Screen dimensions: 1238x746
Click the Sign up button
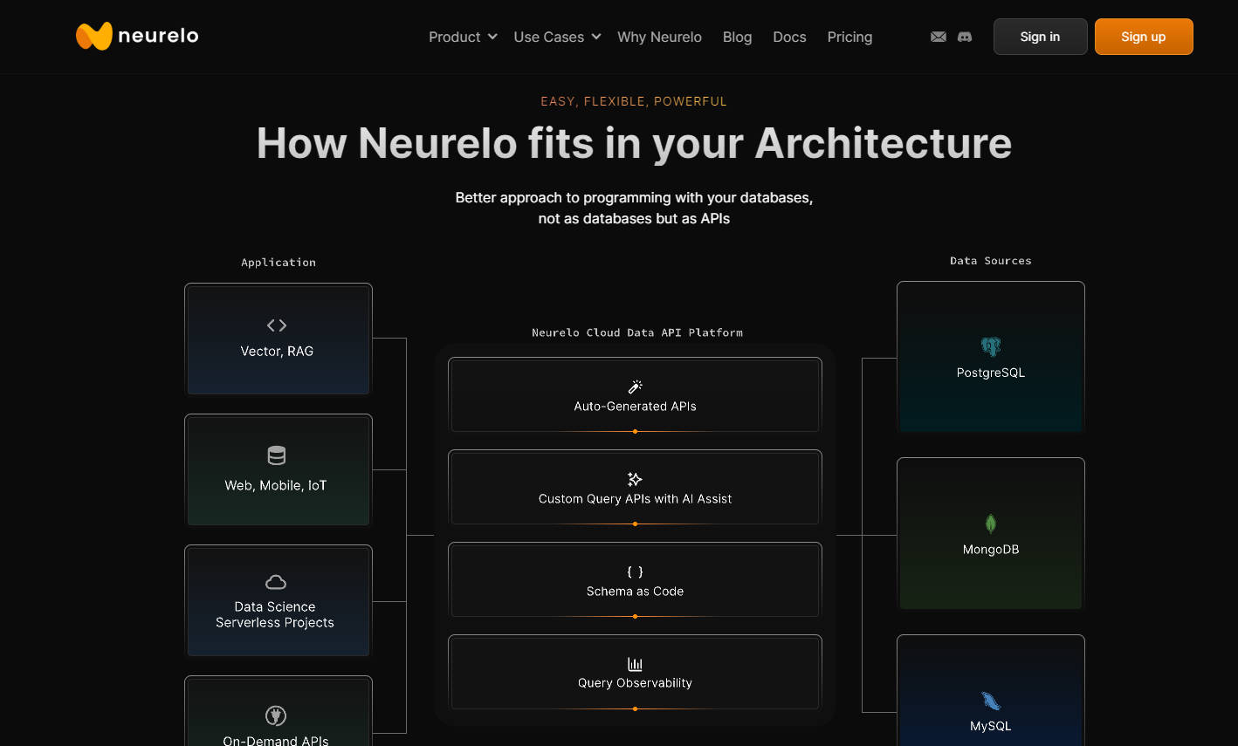point(1144,37)
